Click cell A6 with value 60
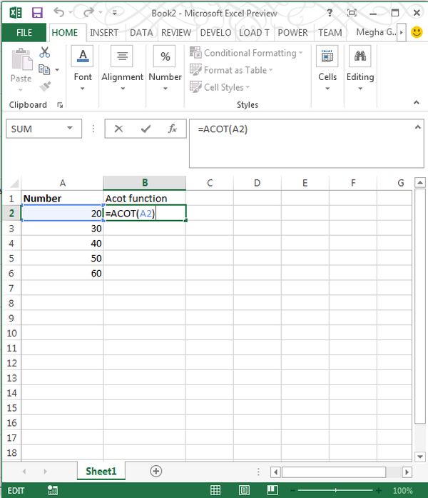This screenshot has width=428, height=498. [62, 273]
